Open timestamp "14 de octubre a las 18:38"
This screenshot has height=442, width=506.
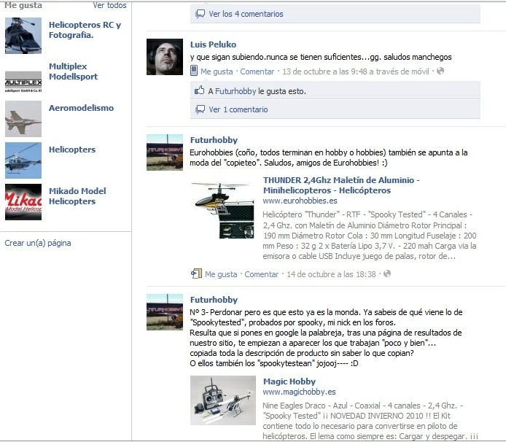click(332, 274)
